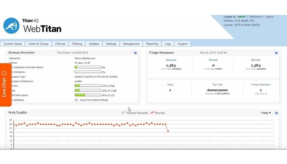The width and height of the screenshot is (287, 164).
Task: Open the System Setup menu
Action: coord(13,44)
